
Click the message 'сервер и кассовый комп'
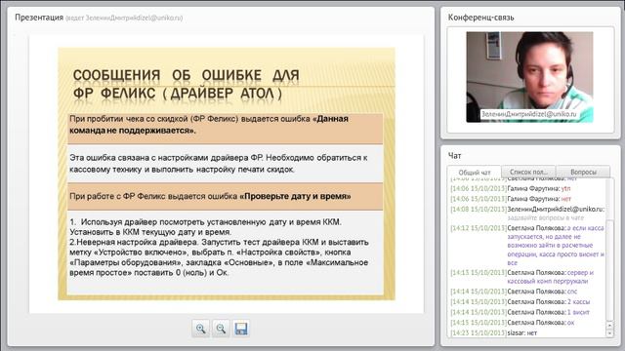click(x=522, y=277)
